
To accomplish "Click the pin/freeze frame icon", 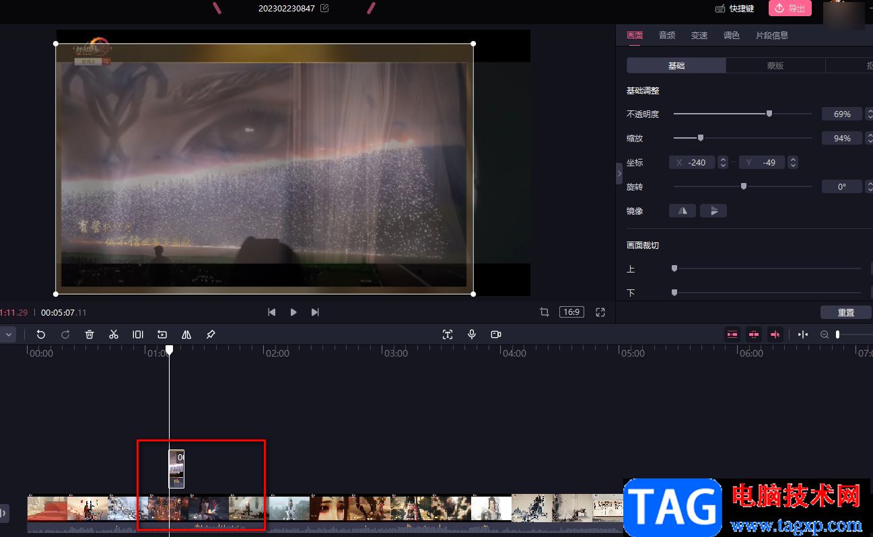I will point(211,334).
